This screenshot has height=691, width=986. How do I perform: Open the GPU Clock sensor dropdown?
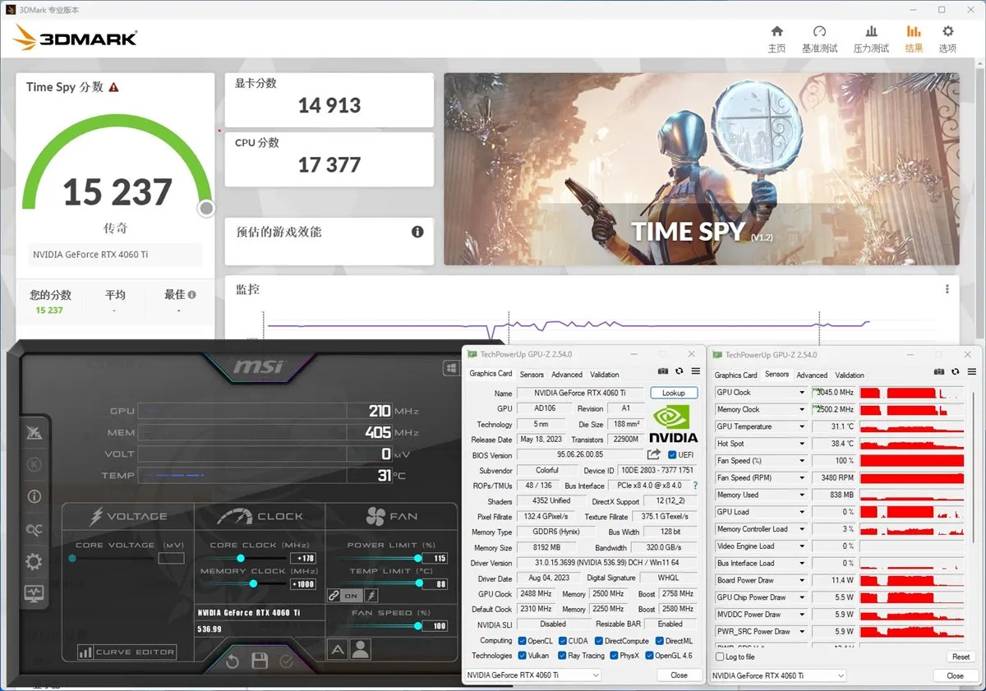pos(802,393)
